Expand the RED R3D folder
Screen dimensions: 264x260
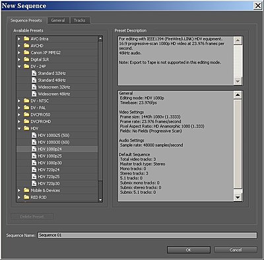point(19,197)
